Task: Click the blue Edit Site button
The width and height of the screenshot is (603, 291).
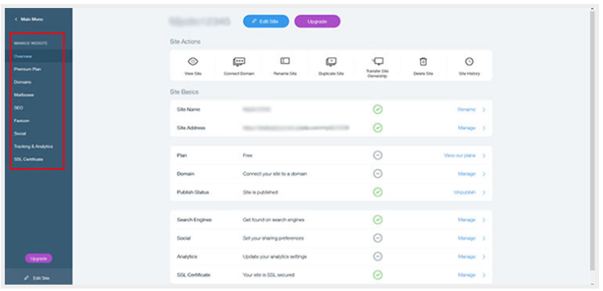Action: click(266, 22)
